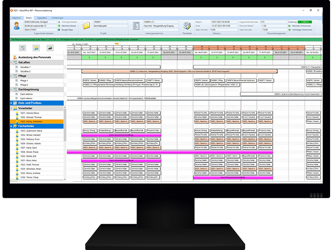Click the Google Maps globe icon
Viewport: 333px width, 250px height.
(x=59, y=30)
